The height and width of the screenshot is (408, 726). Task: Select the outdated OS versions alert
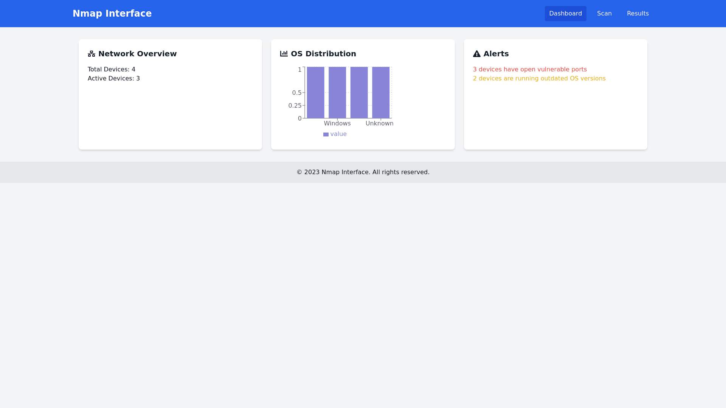[539, 79]
